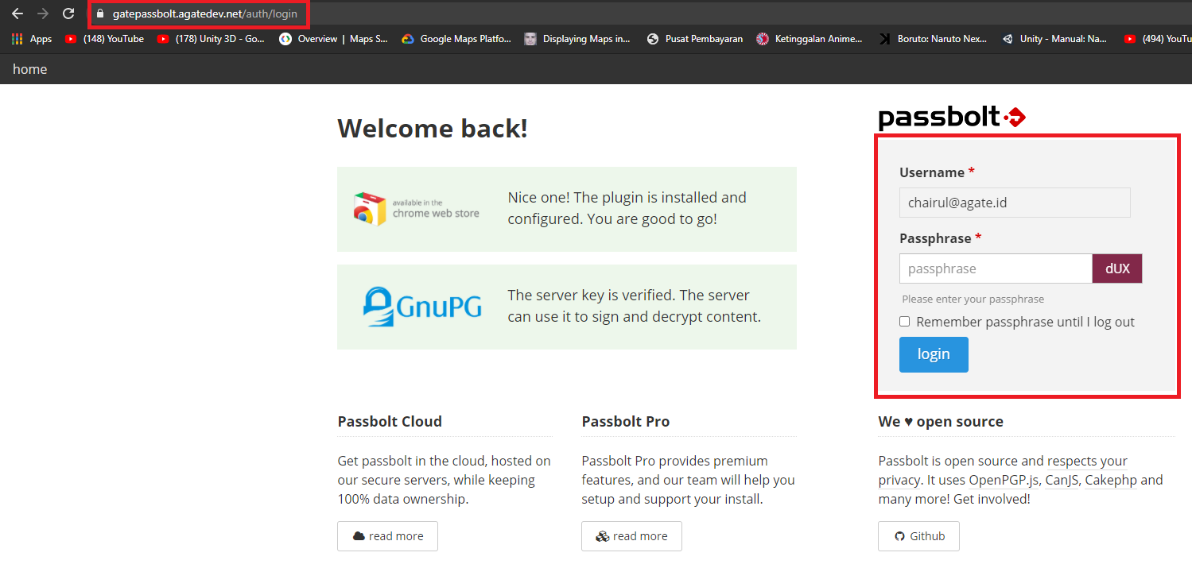Open the Google Maps Platform bookmark
Image resolution: width=1192 pixels, height=568 pixels.
coord(456,39)
